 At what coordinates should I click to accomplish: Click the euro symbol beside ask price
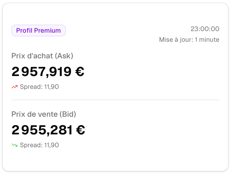(80, 71)
